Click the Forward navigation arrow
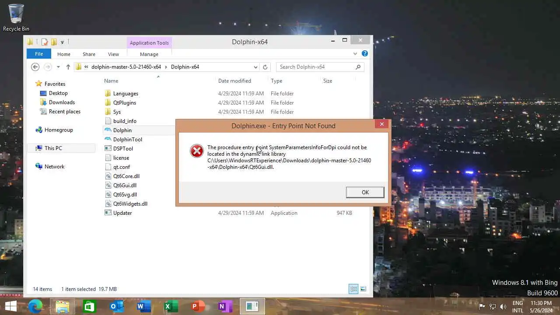560x315 pixels. coord(48,67)
